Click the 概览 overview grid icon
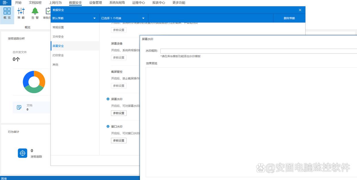Viewport: 357px width, 180px height. pyautogui.click(x=7, y=11)
